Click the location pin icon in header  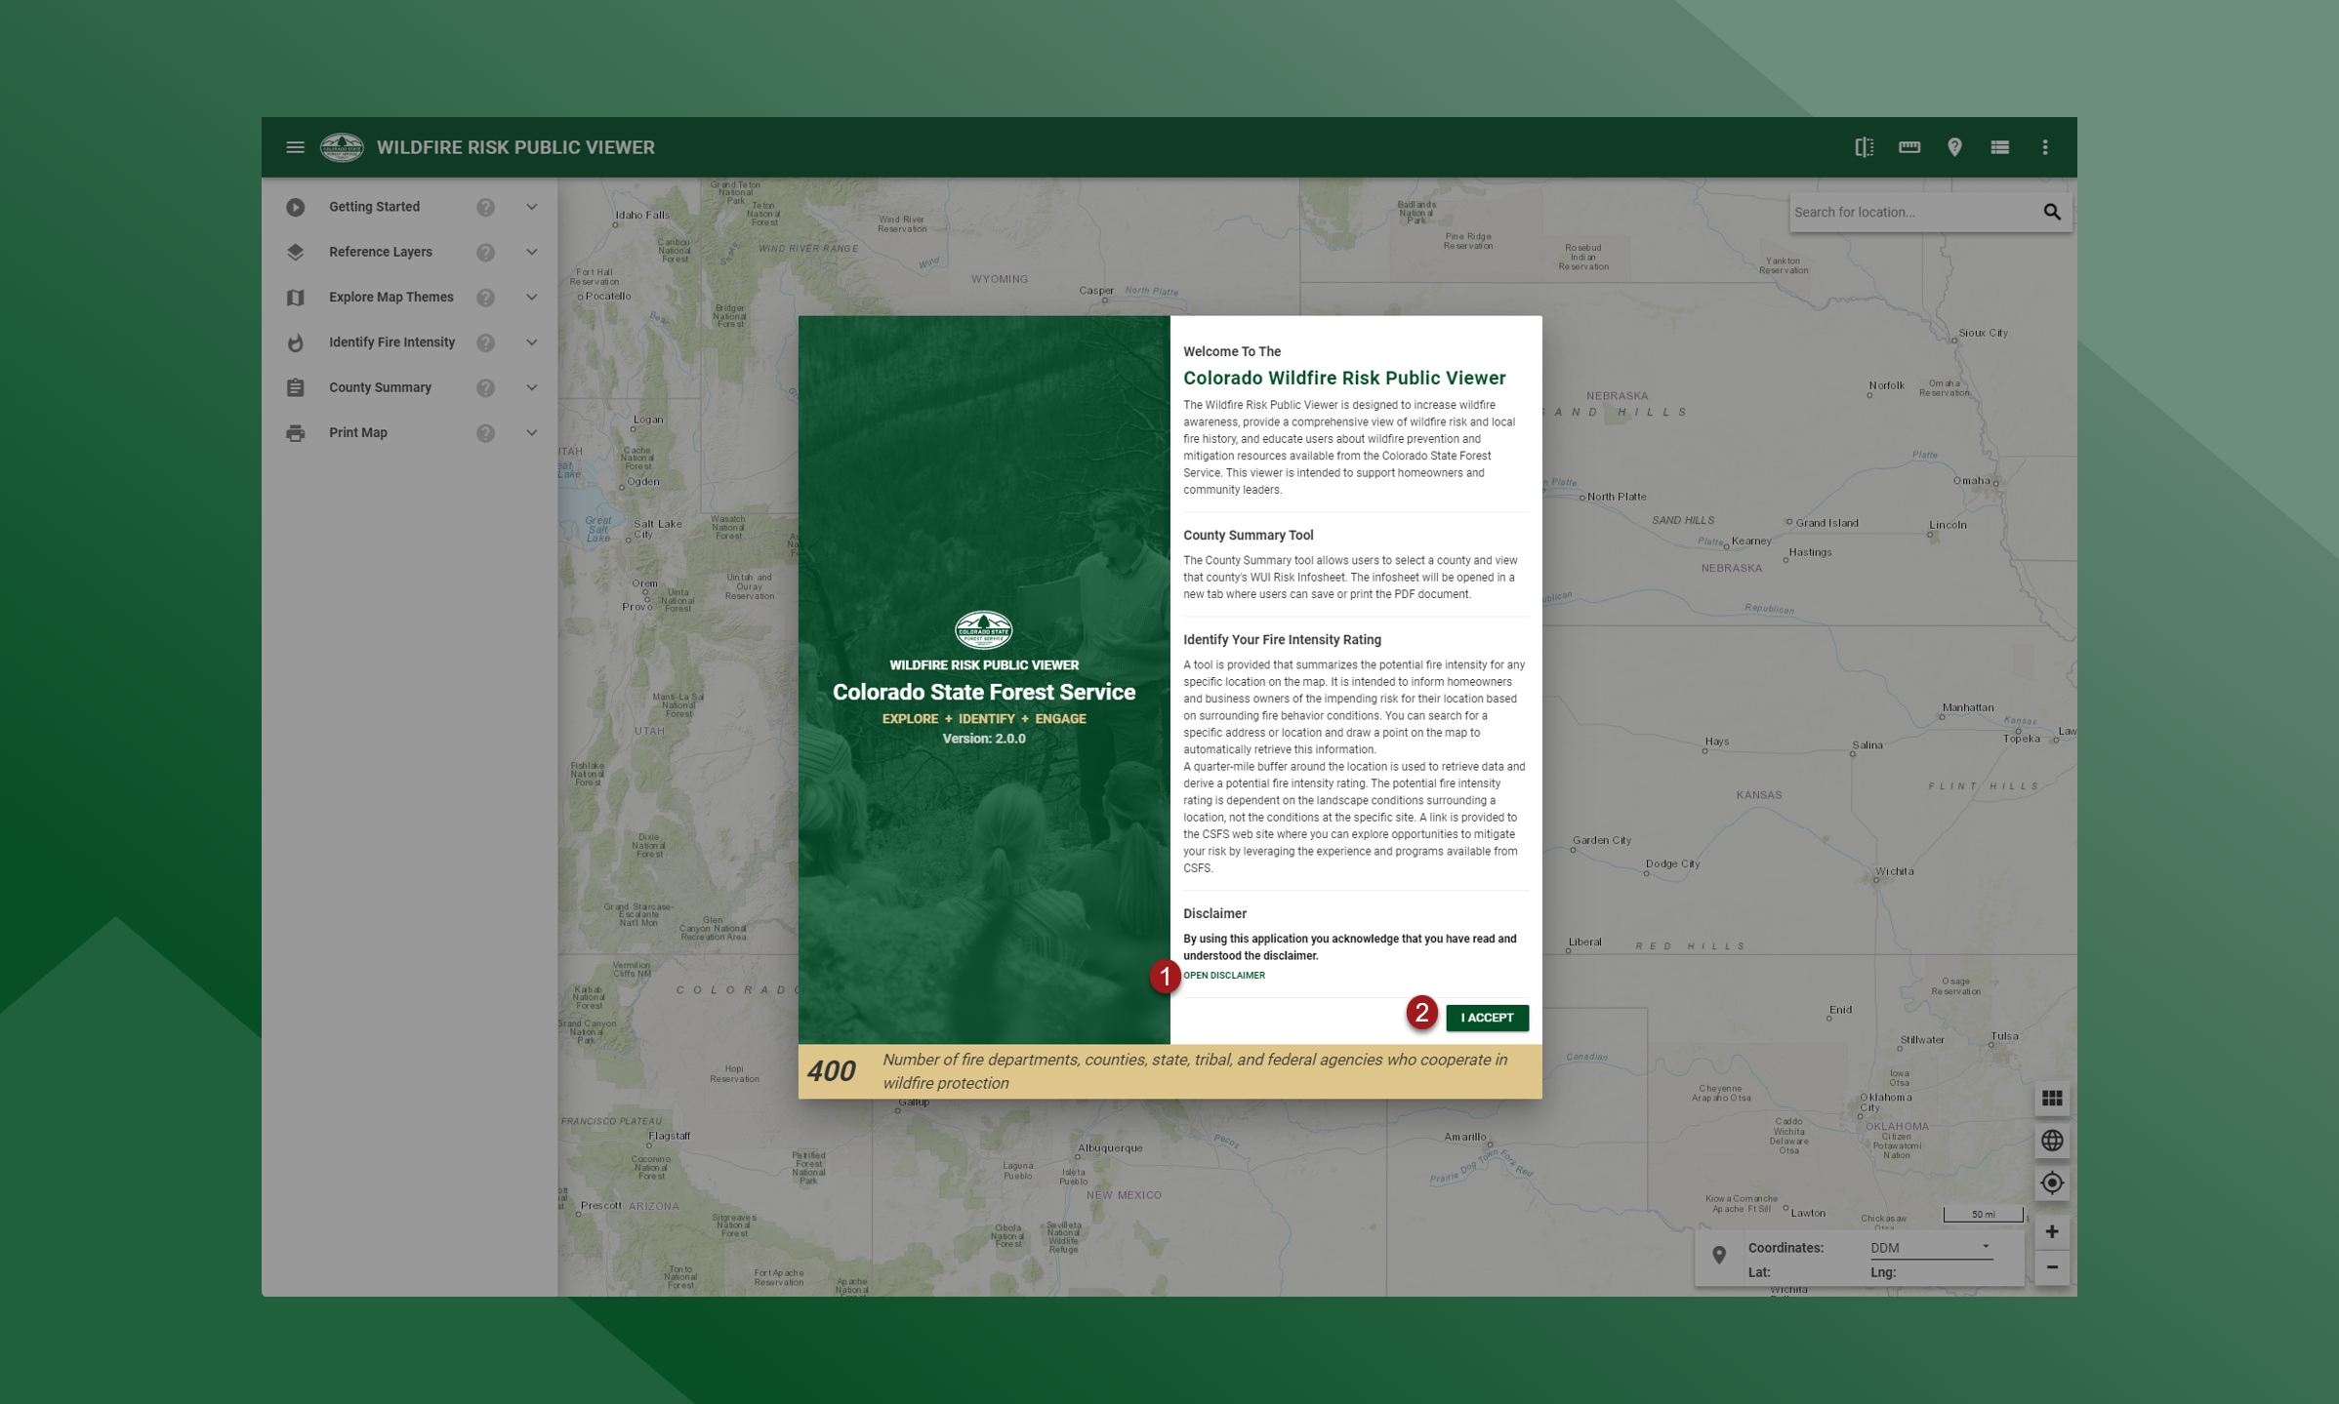click(1954, 147)
